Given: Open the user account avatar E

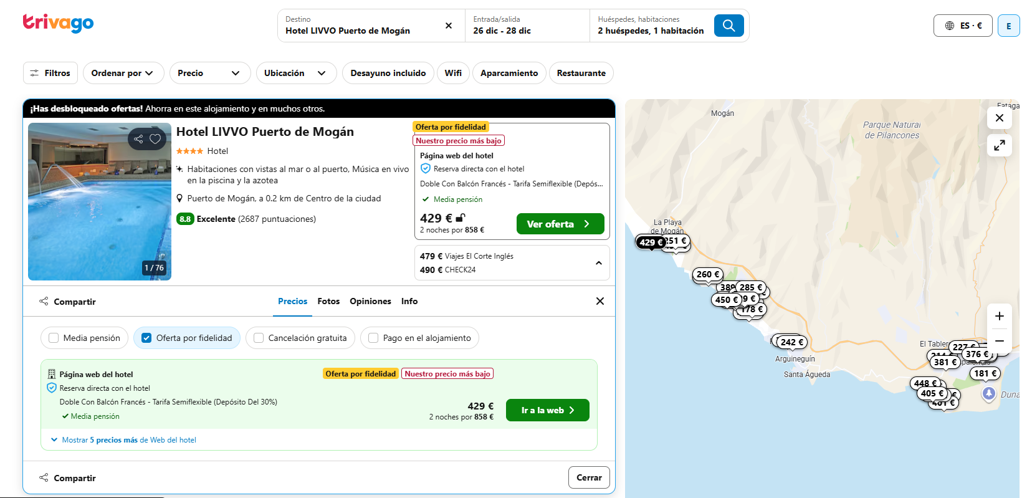Looking at the screenshot, I should [1008, 26].
